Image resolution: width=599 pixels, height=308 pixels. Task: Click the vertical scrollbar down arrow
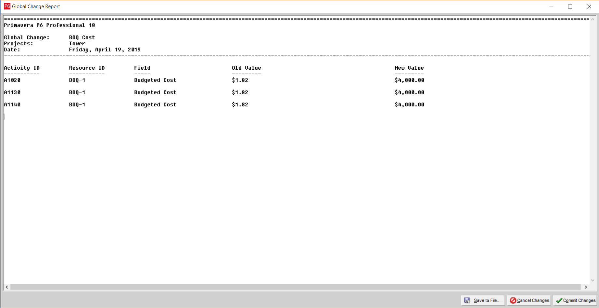click(x=593, y=280)
